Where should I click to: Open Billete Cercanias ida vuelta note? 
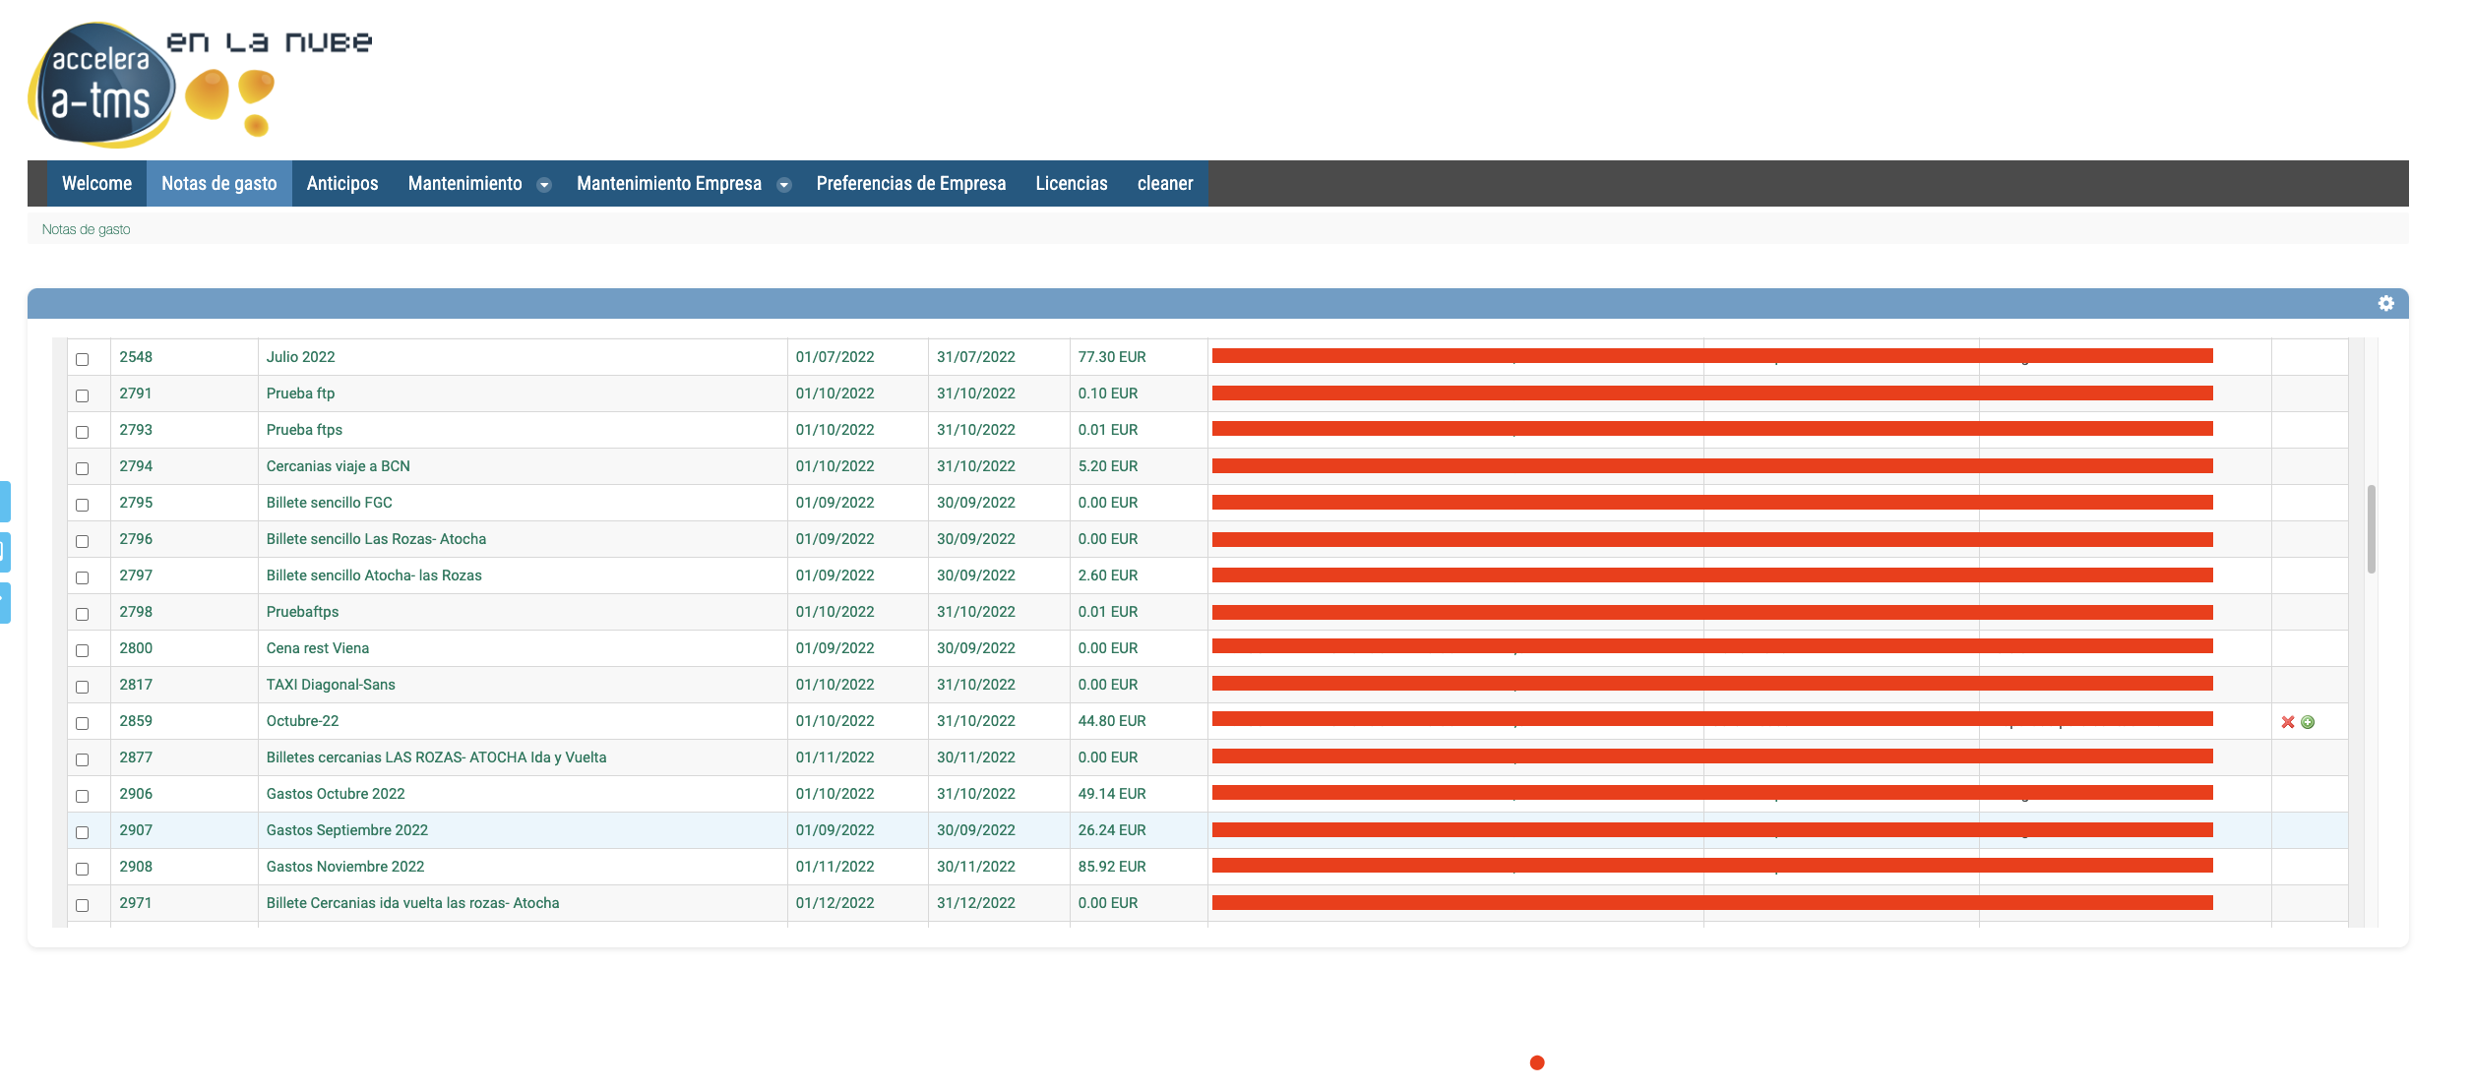413,903
